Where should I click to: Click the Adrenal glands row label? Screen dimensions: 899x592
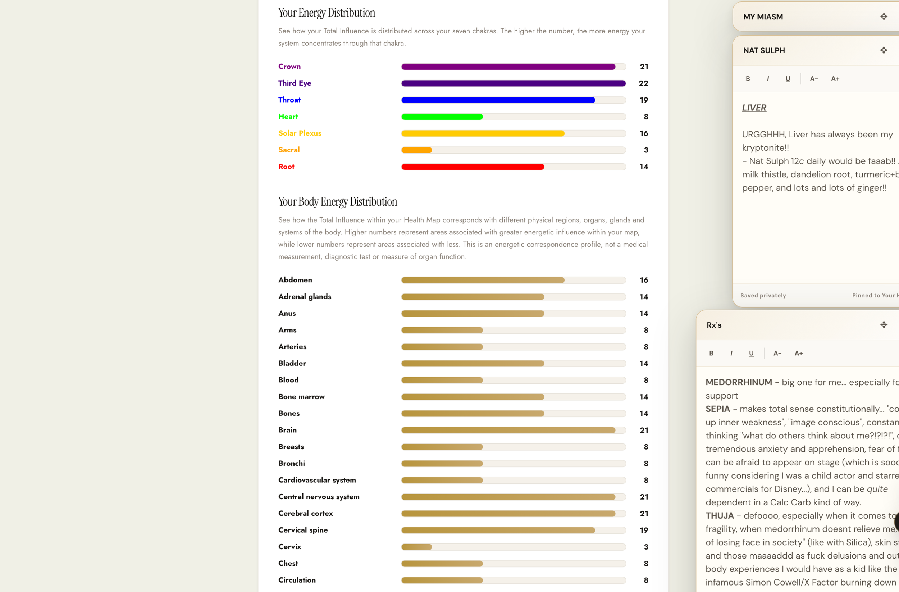click(x=305, y=297)
